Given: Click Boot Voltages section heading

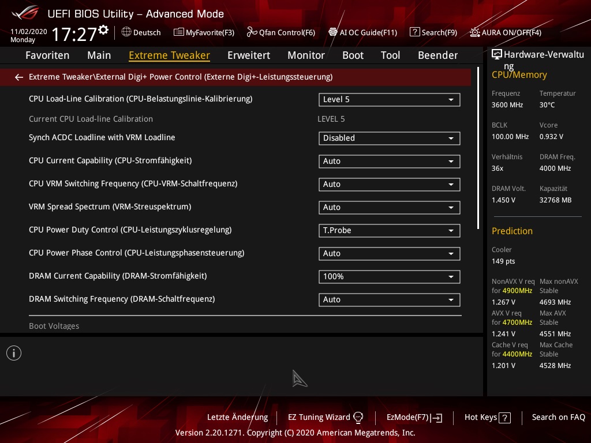Looking at the screenshot, I should point(54,326).
